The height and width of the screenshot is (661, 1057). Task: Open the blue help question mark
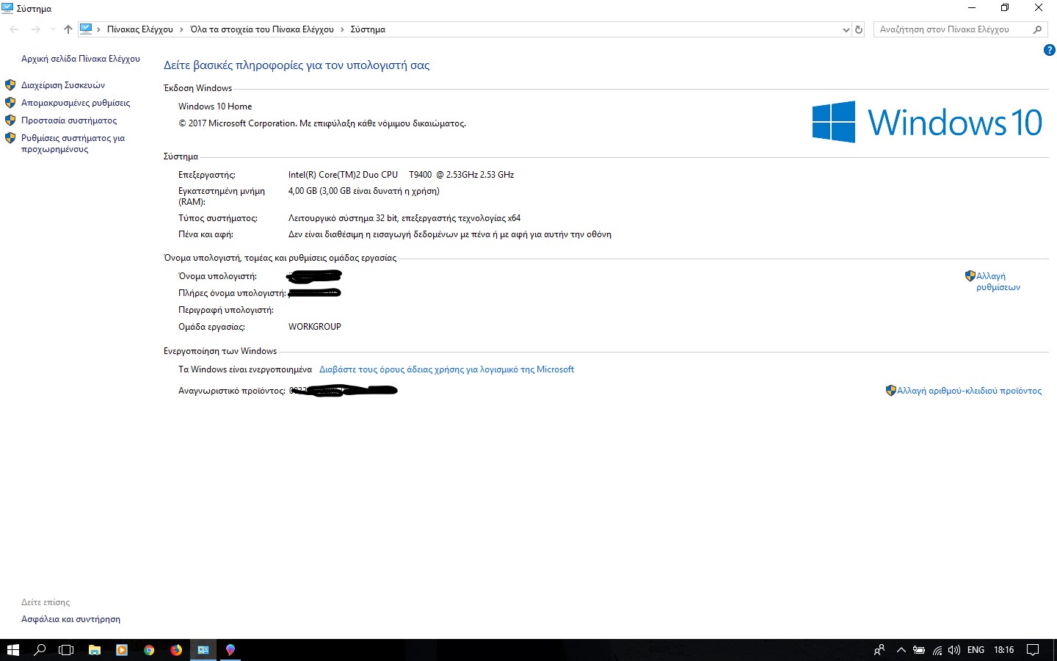pos(1049,51)
